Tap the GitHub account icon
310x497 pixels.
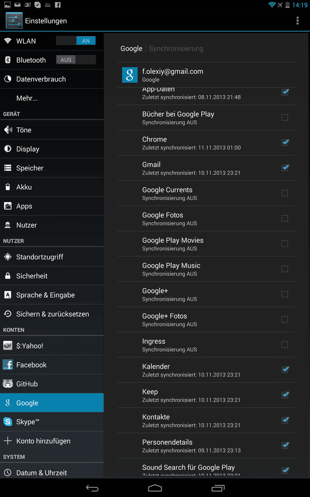click(8, 384)
